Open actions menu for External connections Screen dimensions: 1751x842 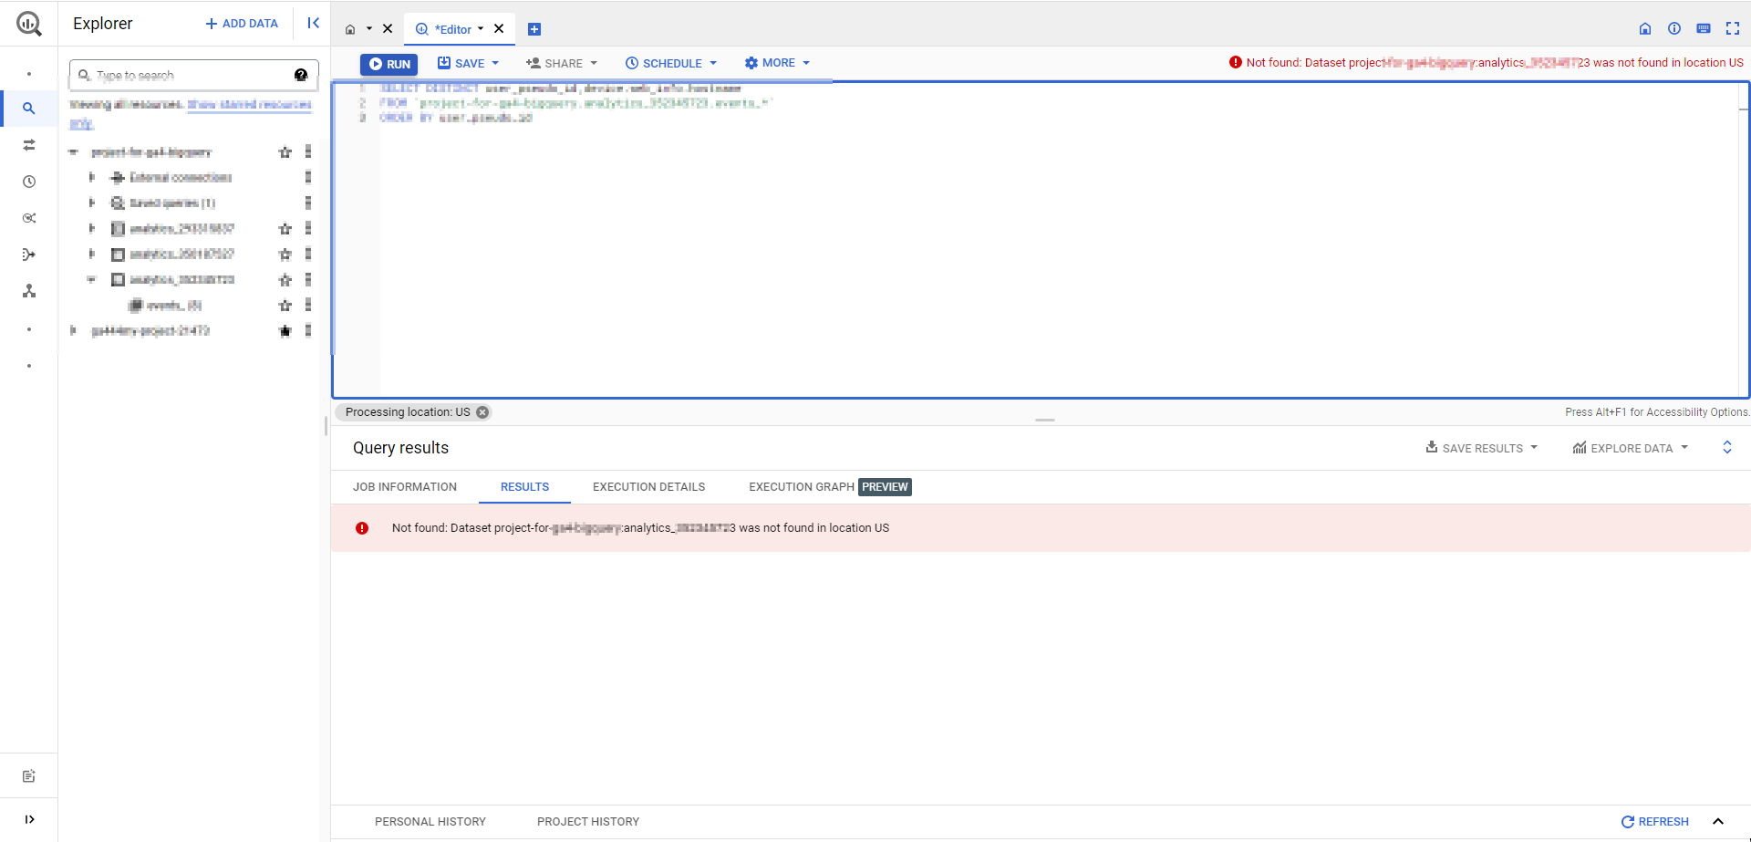[308, 177]
